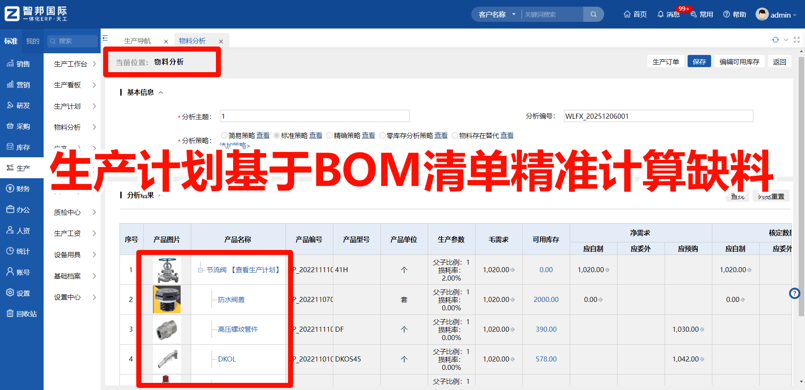805x390 pixels.
Task: Open the 客户名称 search type dropdown
Action: click(496, 14)
